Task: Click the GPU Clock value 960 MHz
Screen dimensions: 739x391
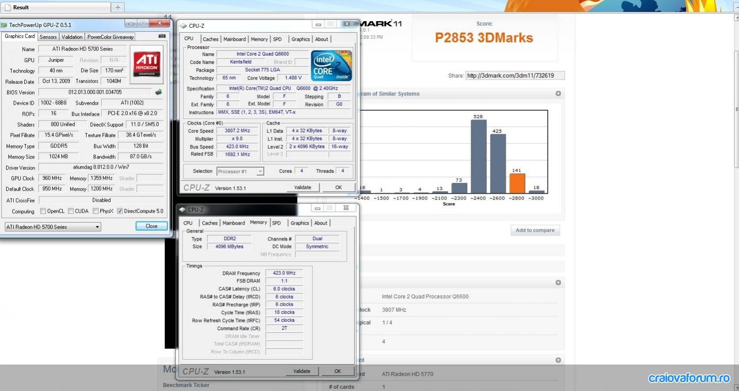Action: [x=52, y=178]
